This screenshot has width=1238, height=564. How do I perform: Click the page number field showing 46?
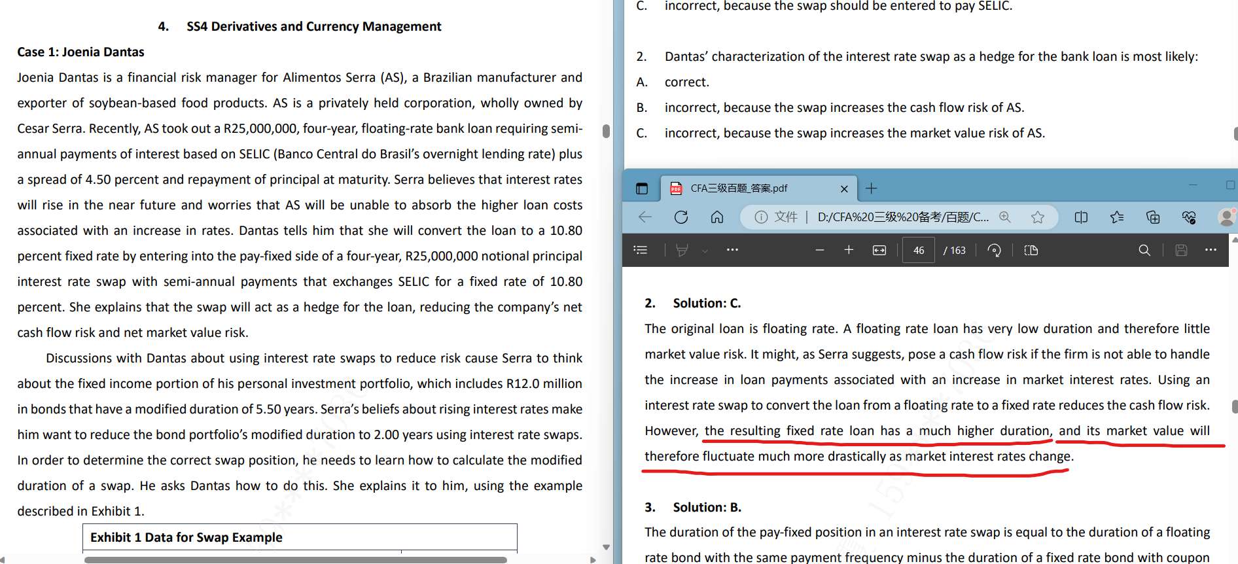[919, 250]
